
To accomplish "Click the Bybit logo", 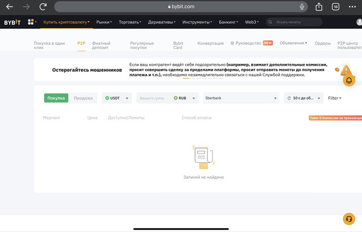I will pos(12,22).
